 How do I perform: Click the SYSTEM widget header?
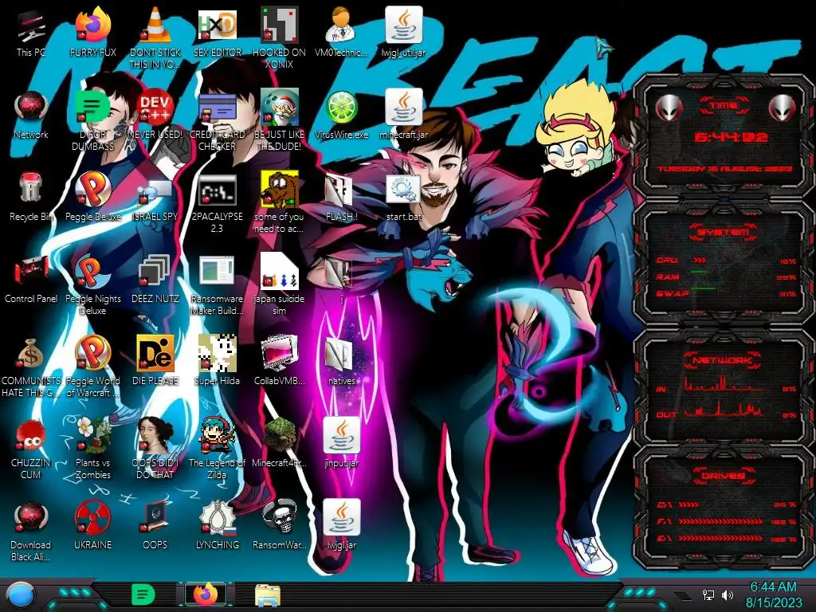pyautogui.click(x=724, y=232)
